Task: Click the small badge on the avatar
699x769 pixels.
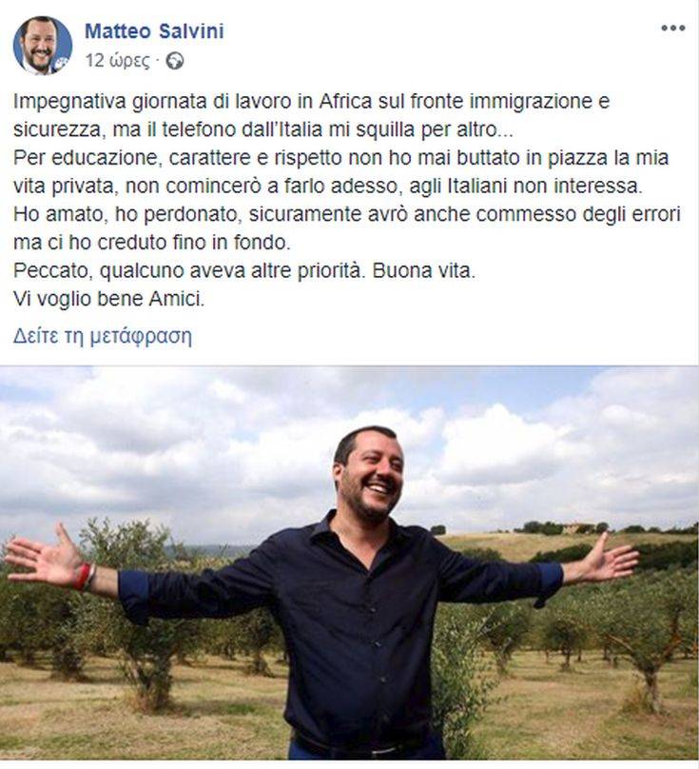Action: click(x=61, y=65)
